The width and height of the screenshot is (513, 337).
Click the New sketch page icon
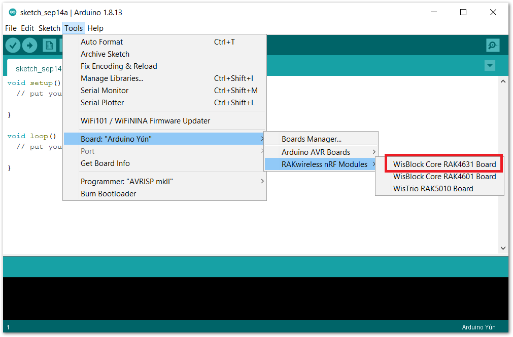pos(49,46)
